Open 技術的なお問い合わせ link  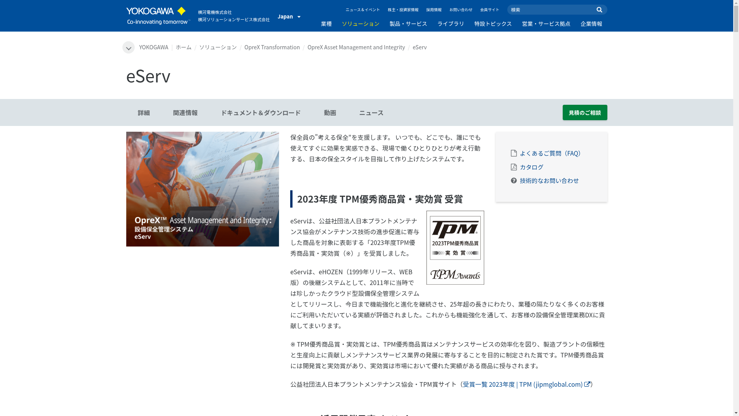[549, 181]
